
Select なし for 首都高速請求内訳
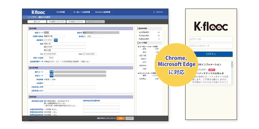click(x=53, y=112)
